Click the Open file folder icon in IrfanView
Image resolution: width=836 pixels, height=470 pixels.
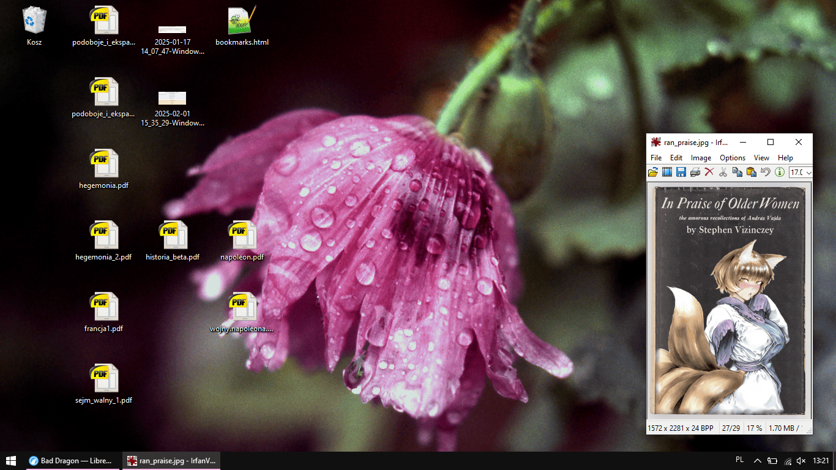click(x=653, y=173)
